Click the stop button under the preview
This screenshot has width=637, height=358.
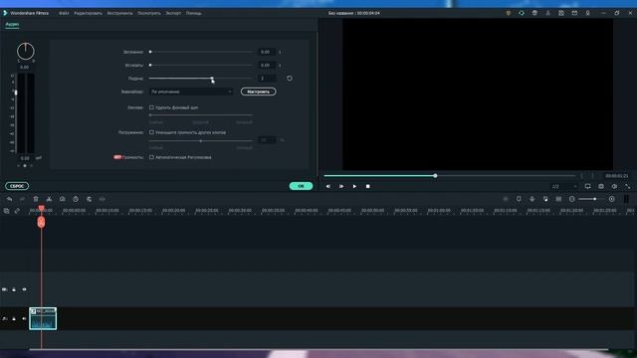click(368, 186)
